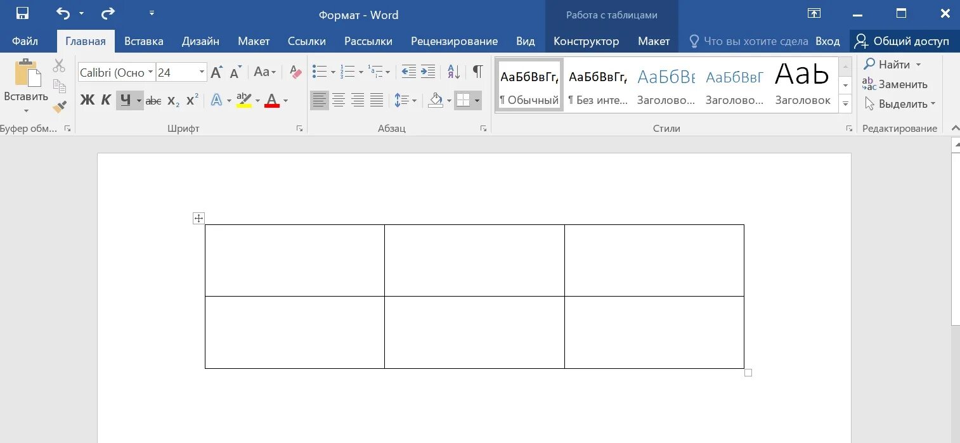Apply the Без интервала style
This screenshot has width=960, height=443.
598,86
